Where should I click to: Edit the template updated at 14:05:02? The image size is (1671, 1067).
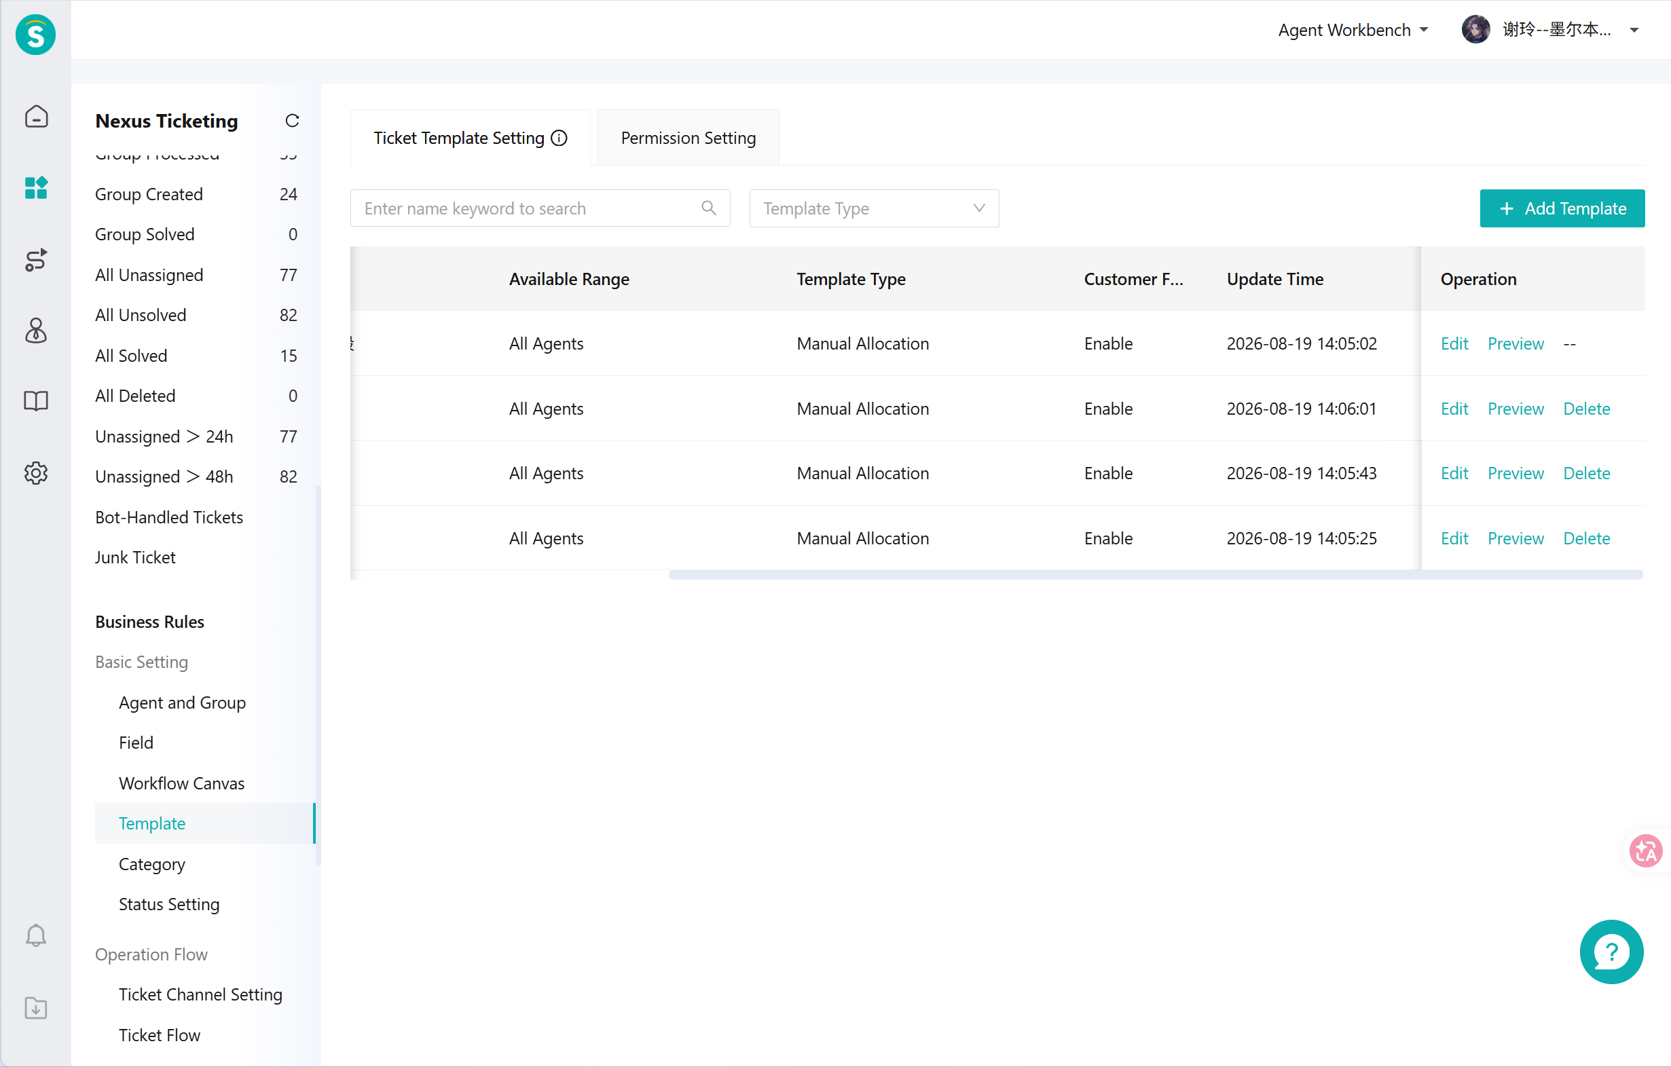pyautogui.click(x=1454, y=343)
